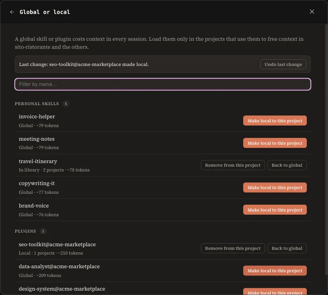The width and height of the screenshot is (328, 295).
Task: Select design-system@acme-marketplace plugin name
Action: coord(62,289)
